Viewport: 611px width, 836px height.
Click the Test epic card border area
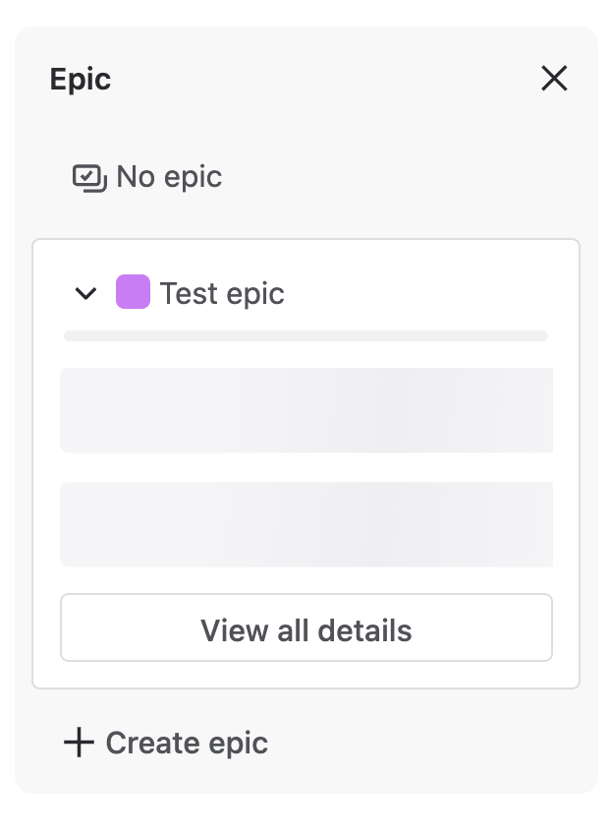tap(305, 464)
